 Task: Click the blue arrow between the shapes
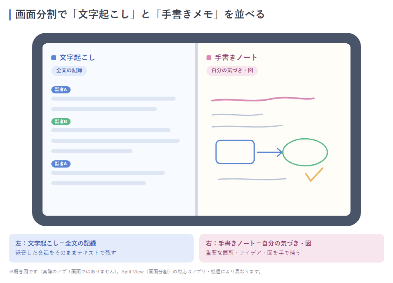269,152
